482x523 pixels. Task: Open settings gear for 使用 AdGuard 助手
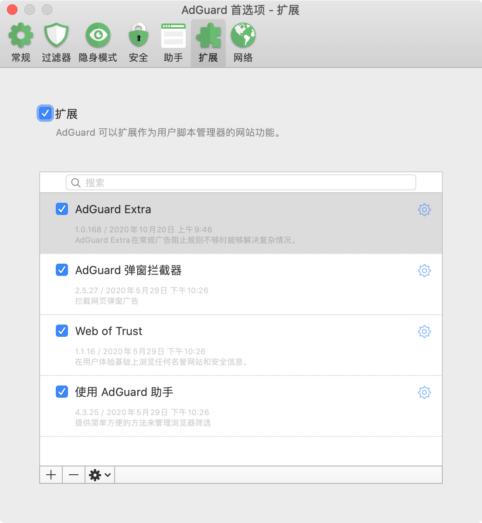[424, 392]
